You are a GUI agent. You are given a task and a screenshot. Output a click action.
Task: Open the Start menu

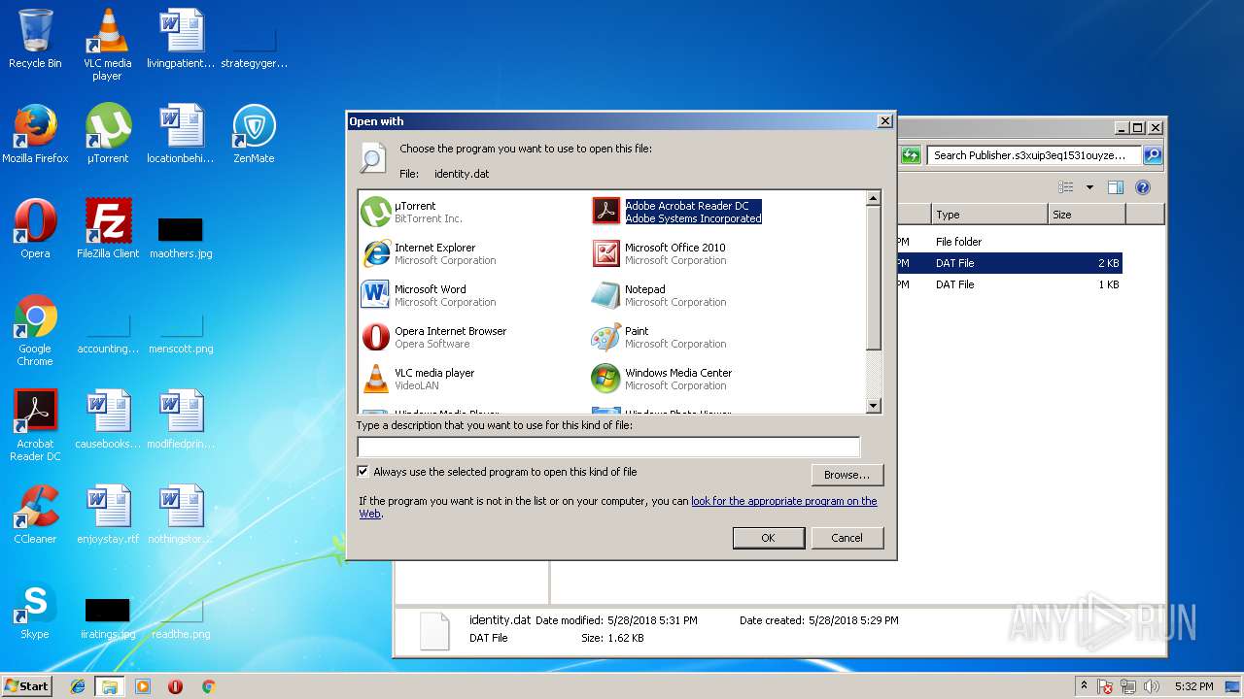(26, 685)
